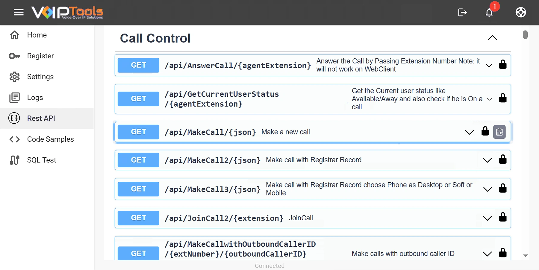Open the Settings menu item
This screenshot has height=270, width=539.
pos(47,77)
